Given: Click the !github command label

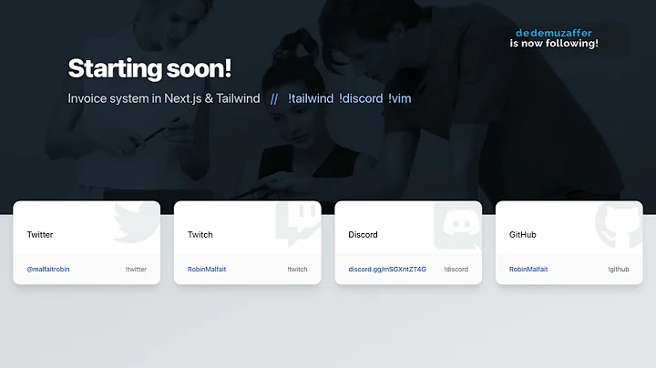Looking at the screenshot, I should click(x=619, y=270).
